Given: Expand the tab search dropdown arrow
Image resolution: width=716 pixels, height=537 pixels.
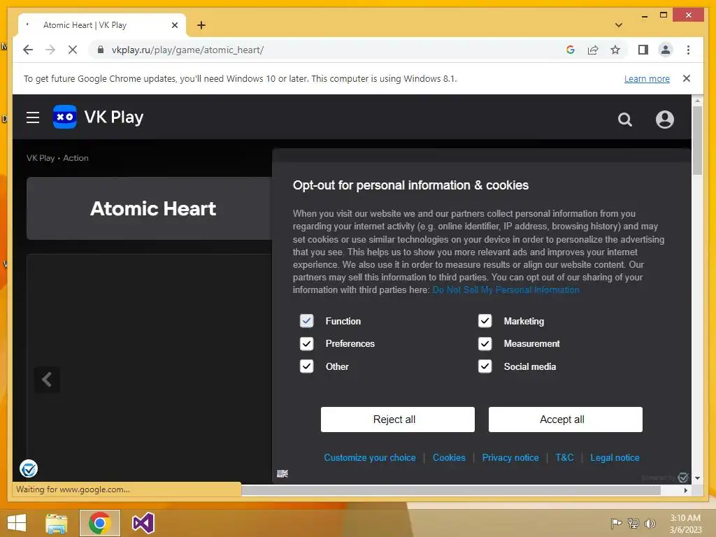Looking at the screenshot, I should [618, 25].
